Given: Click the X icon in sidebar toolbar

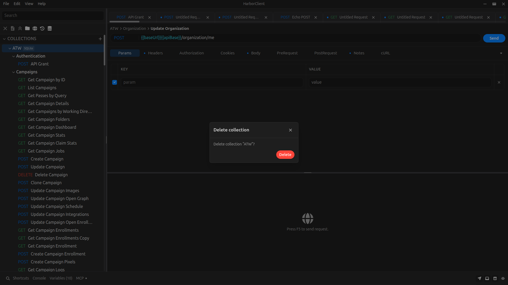Looking at the screenshot, I should tap(5, 28).
